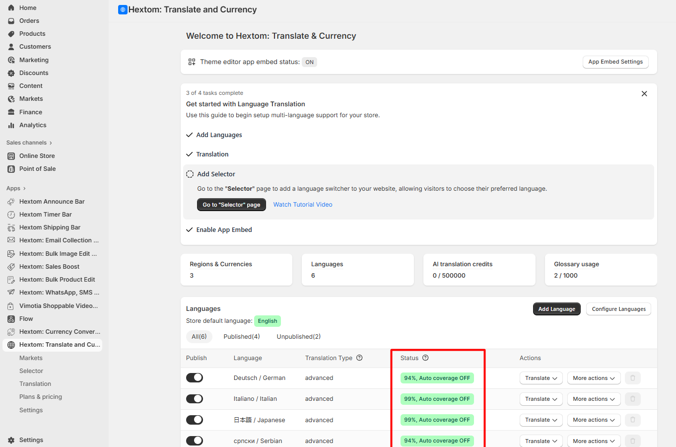Click the Hextom Bulk Product Edit icon
Viewport: 676px width, 447px height.
click(11, 280)
